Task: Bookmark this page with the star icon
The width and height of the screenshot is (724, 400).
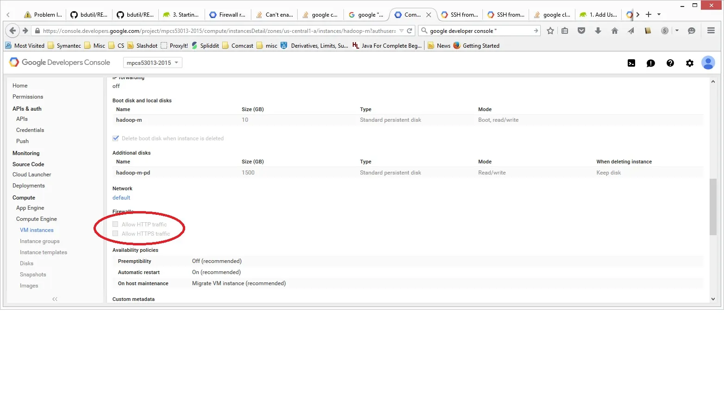Action: coord(550,31)
